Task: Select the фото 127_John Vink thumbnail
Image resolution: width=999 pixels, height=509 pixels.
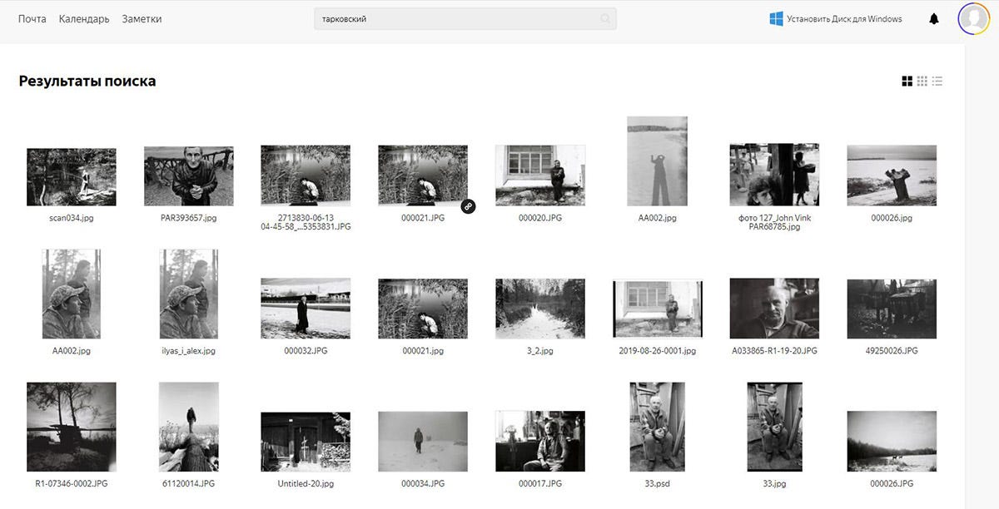Action: (x=774, y=175)
